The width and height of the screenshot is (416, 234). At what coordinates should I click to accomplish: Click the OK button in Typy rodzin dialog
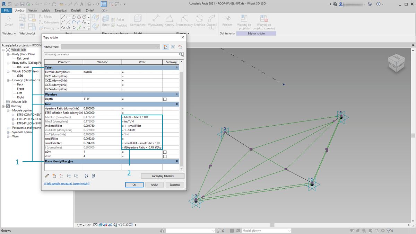[134, 185]
